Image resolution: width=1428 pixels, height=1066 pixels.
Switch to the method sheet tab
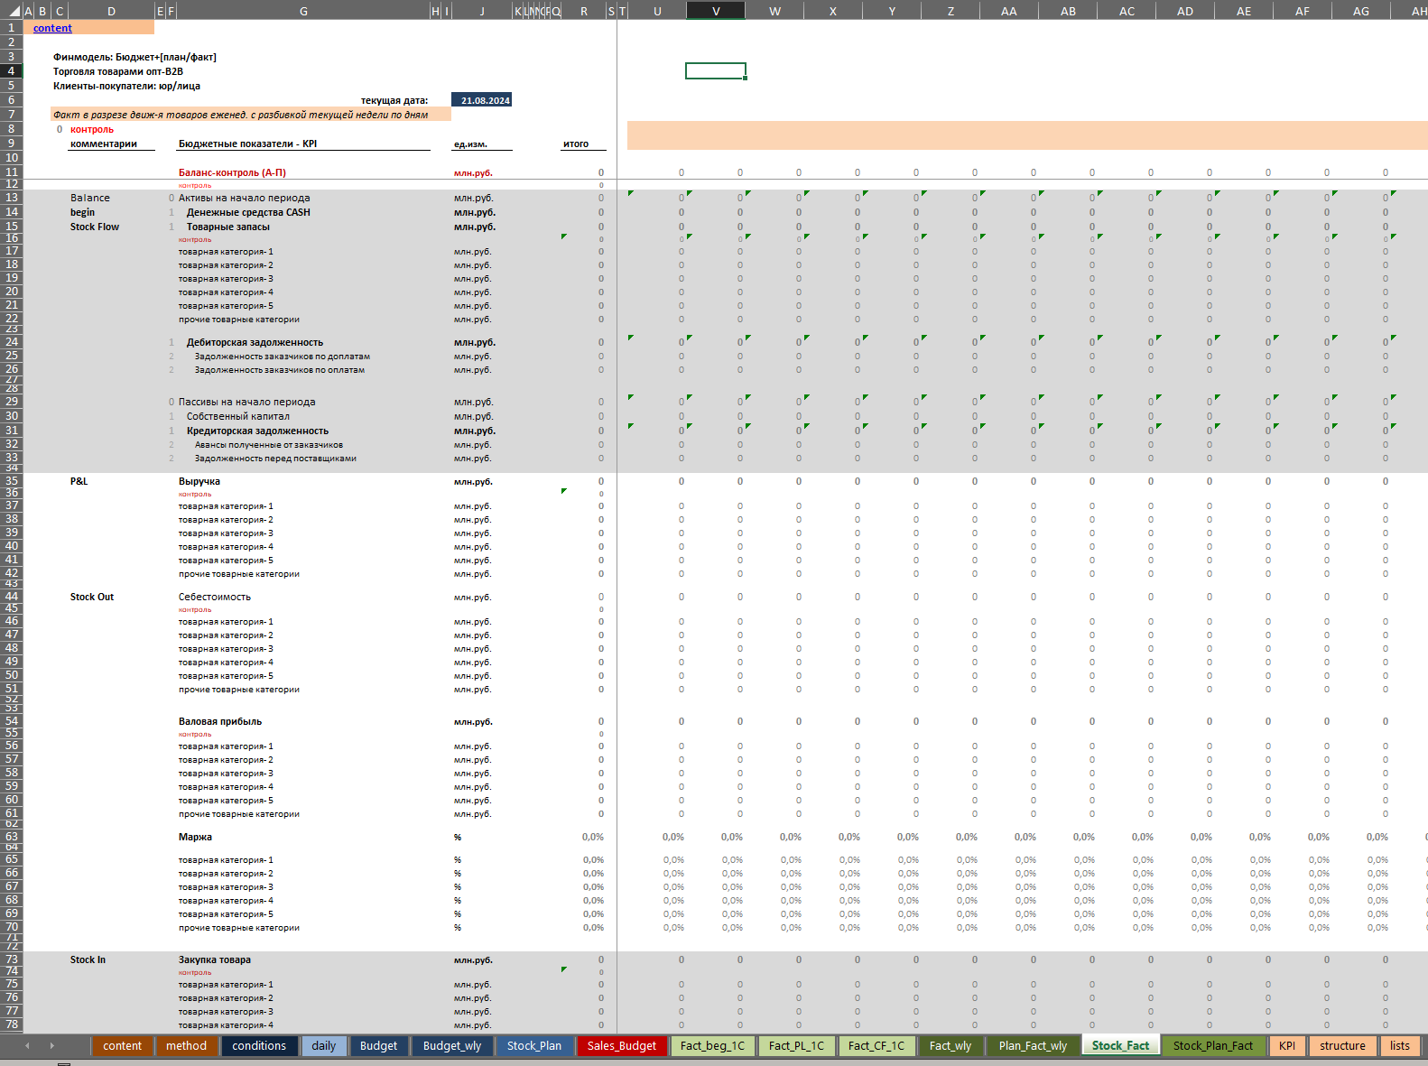tap(186, 1046)
